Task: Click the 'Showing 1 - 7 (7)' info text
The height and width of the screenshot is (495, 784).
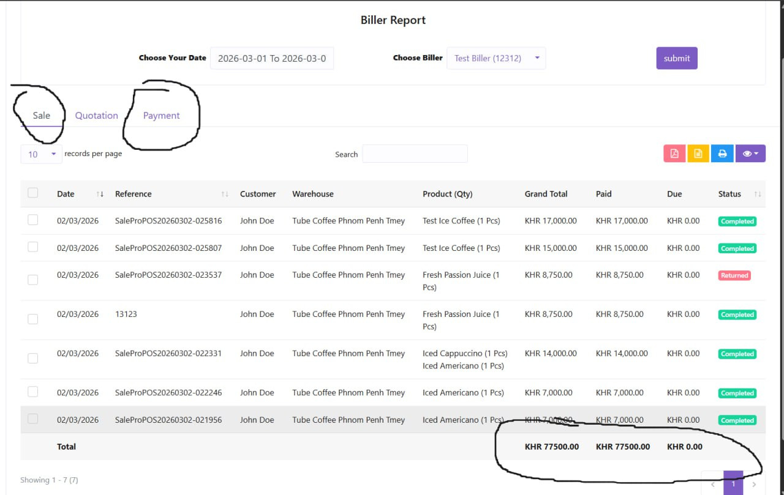Action: coord(49,480)
